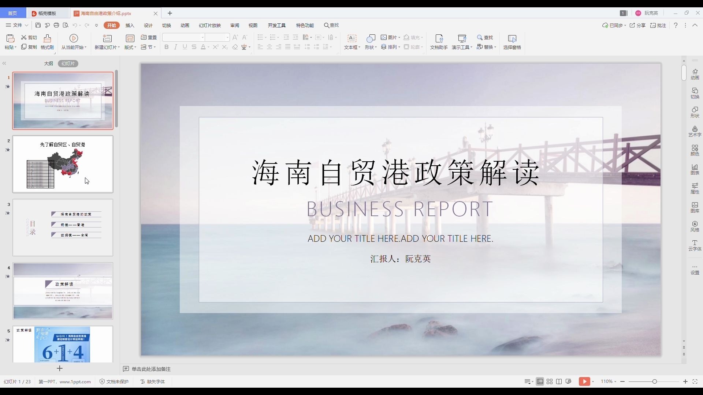The height and width of the screenshot is (395, 703).
Task: Open the Review (审阅) ribbon tab
Action: coord(235,25)
